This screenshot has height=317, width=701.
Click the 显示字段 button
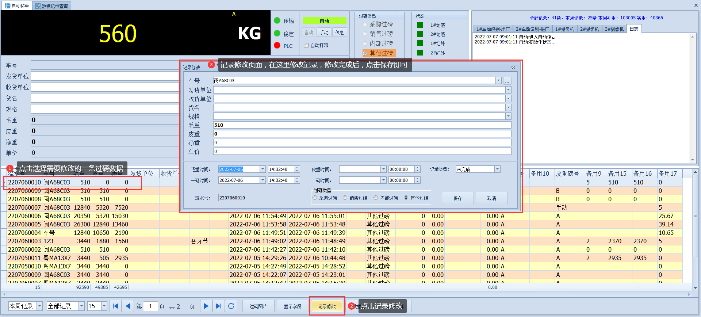292,306
